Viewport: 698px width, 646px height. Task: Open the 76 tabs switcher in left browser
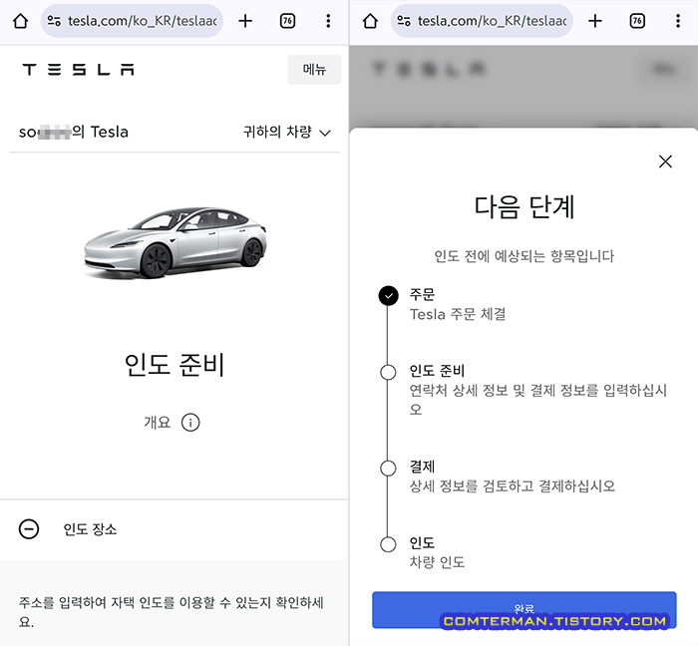point(287,21)
